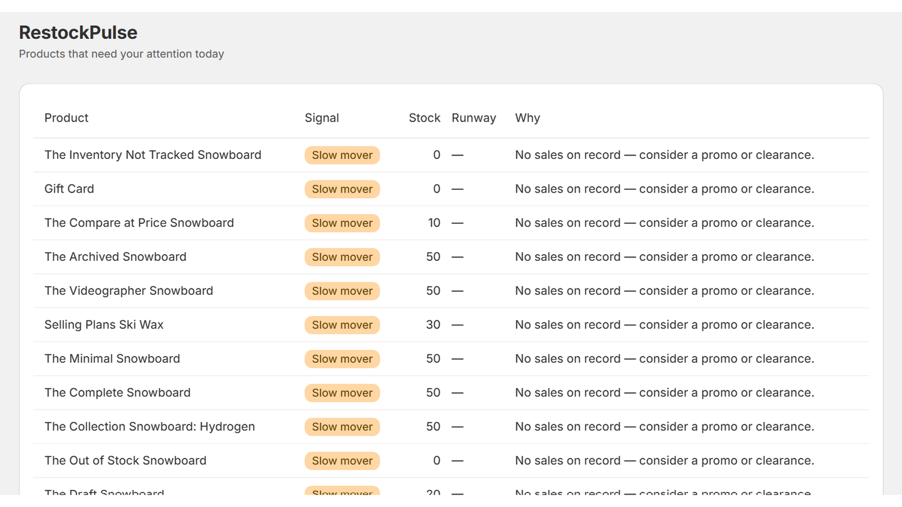The width and height of the screenshot is (902, 507).
Task: Click Slow mover badge for Collection Snowboard: Hydrogen
Action: click(x=342, y=427)
